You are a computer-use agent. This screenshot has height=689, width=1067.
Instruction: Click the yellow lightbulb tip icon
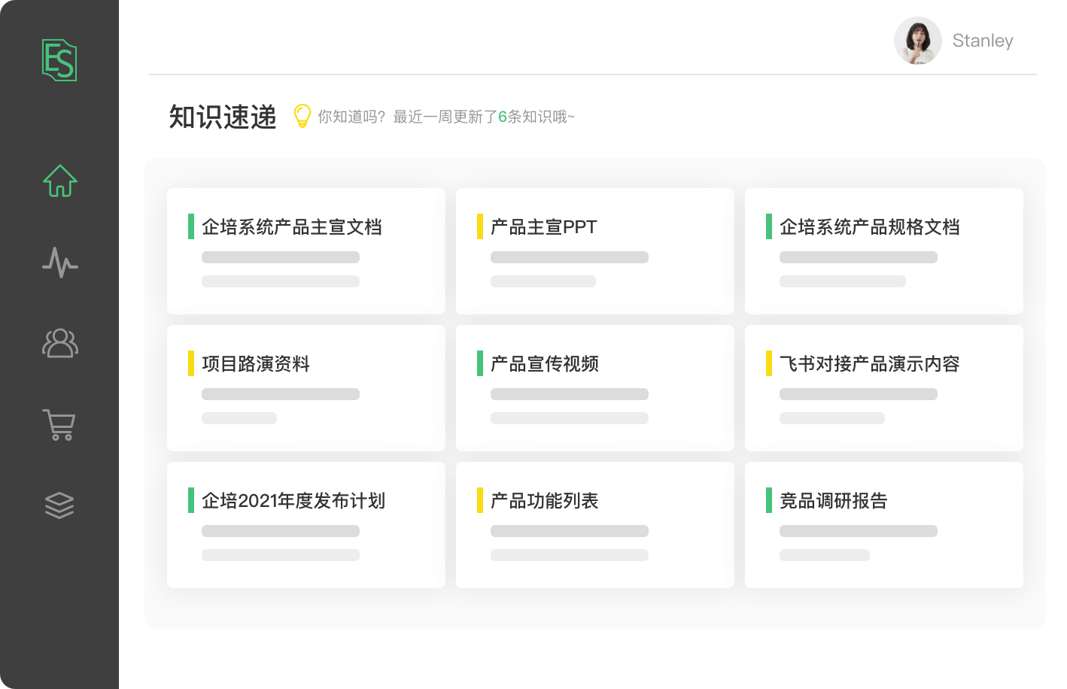tap(302, 116)
